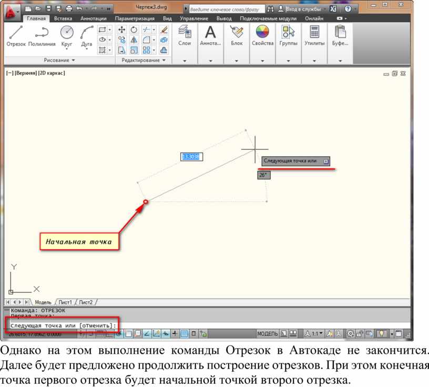Switch to the Вставка ribbon tab
The image size is (429, 387).
[x=63, y=18]
